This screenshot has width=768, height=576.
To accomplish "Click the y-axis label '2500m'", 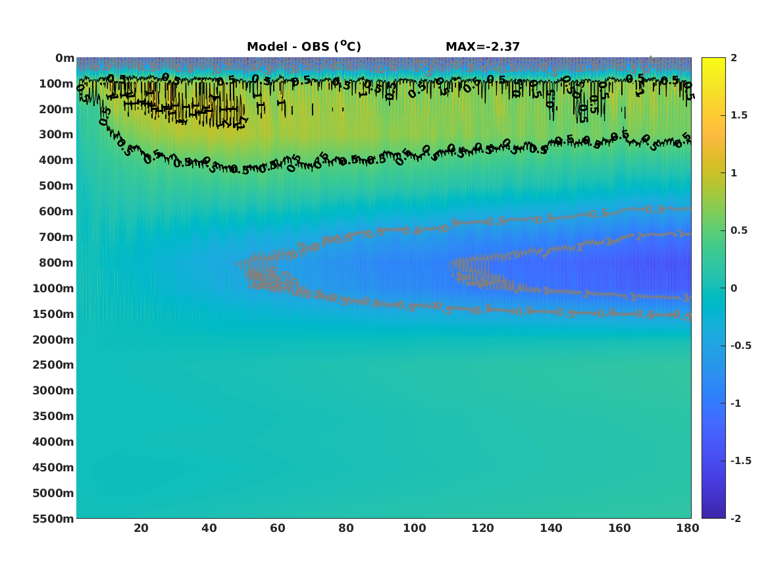I will click(53, 365).
